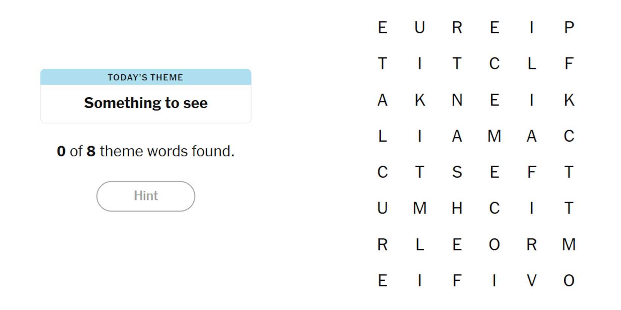Image resolution: width=621 pixels, height=310 pixels.
Task: Select the top-left corner letter E
Action: point(382,27)
